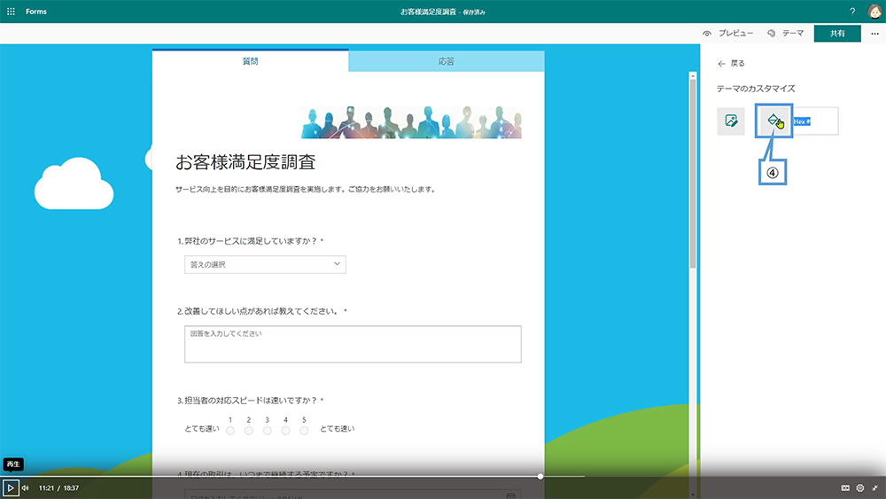The width and height of the screenshot is (886, 499).
Task: Select rating radio button 3
Action: point(268,431)
